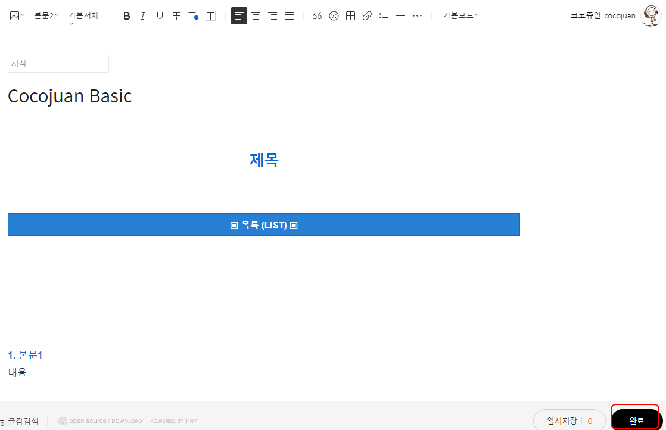Screen dimensions: 666x430
Task: Justify text alignment
Action: [290, 16]
